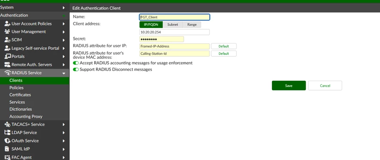Click the LDAP Service tree icon

click(x=7, y=133)
